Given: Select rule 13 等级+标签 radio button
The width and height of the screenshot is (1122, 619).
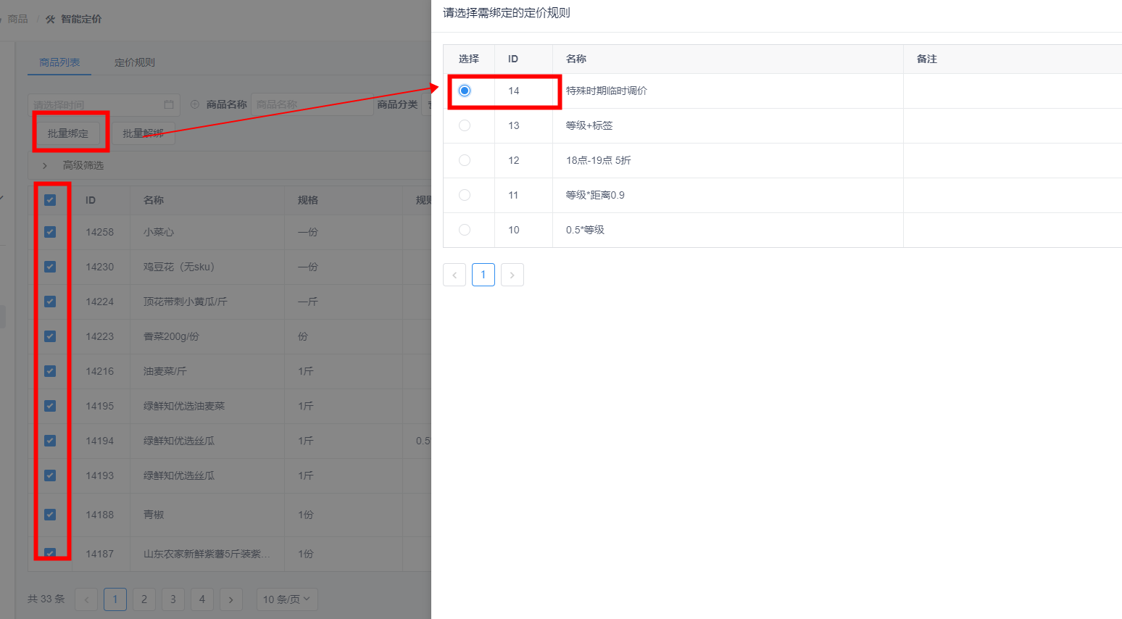Looking at the screenshot, I should click(x=465, y=125).
